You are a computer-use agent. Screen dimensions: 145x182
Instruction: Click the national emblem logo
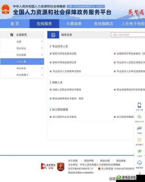(x=6, y=9)
